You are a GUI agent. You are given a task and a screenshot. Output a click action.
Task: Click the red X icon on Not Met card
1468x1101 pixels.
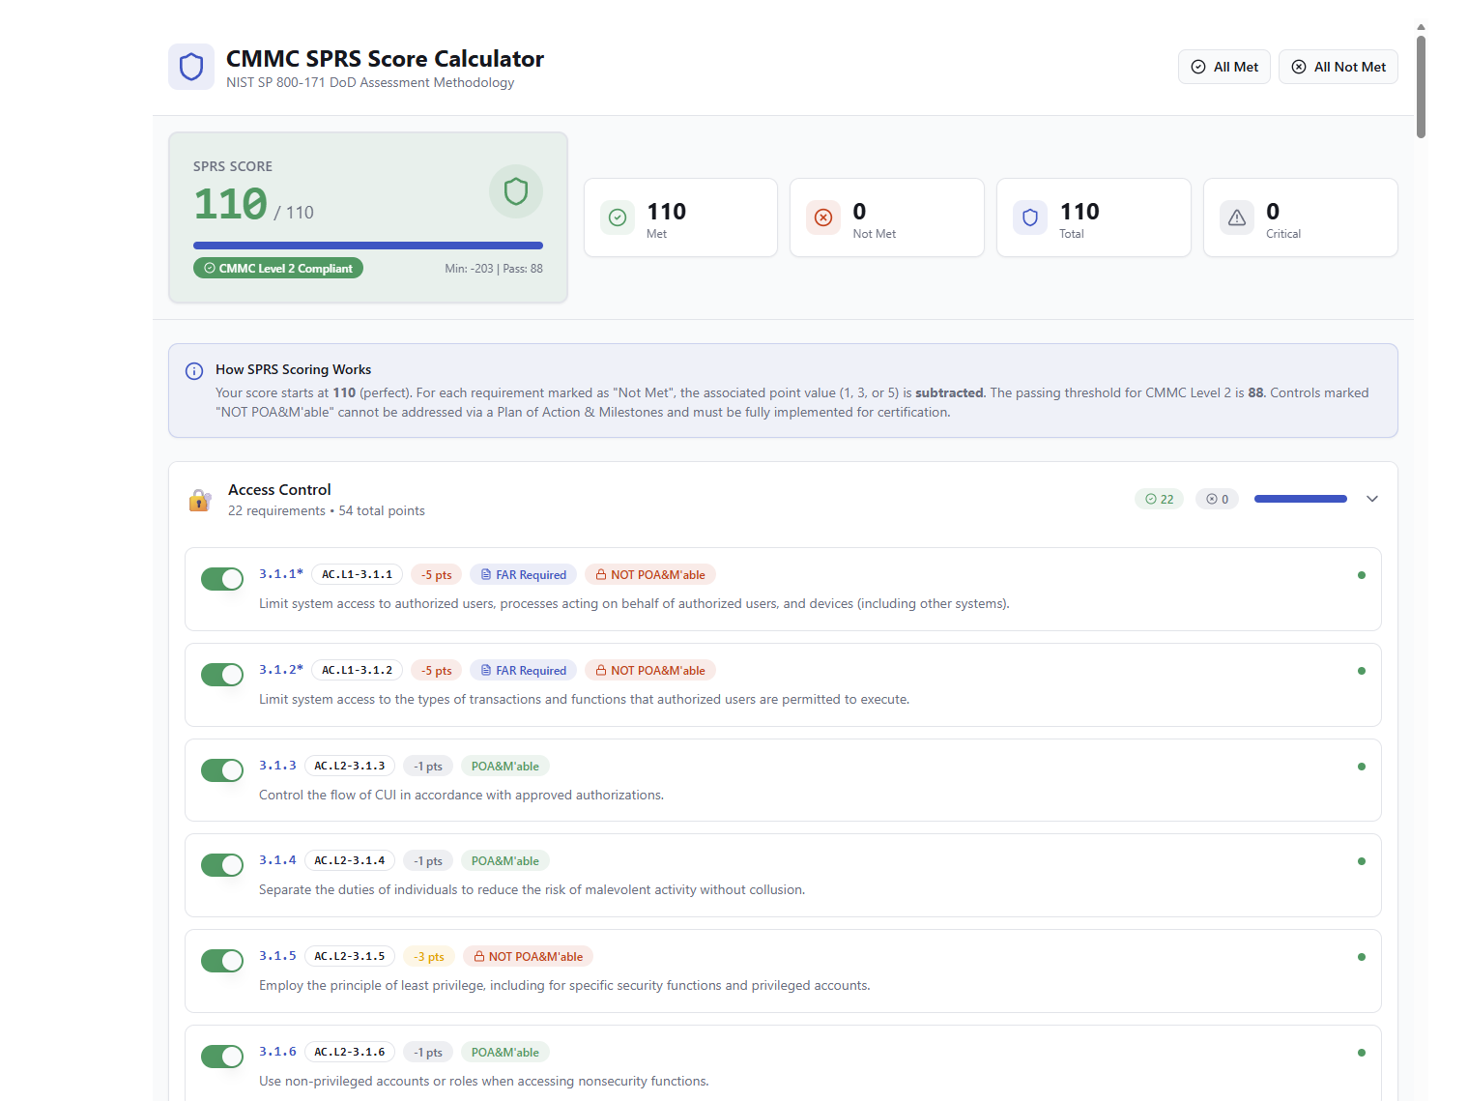pos(823,217)
